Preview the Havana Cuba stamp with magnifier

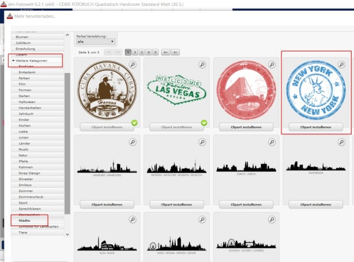pos(133,65)
